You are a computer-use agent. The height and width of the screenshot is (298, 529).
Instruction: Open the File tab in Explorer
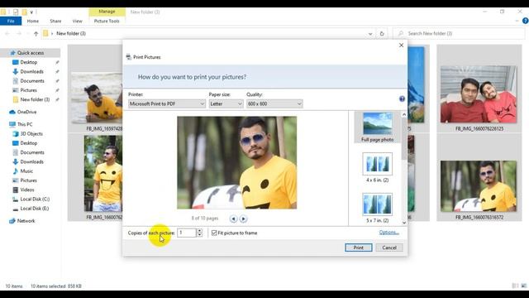[11, 21]
